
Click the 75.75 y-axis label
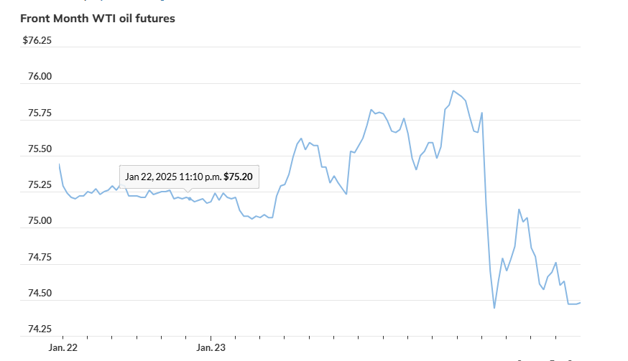pyautogui.click(x=40, y=113)
